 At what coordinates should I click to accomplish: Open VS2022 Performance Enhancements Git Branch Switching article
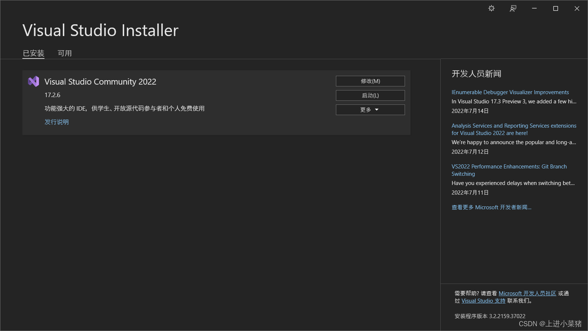[x=509, y=170]
